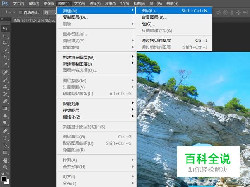The width and height of the screenshot is (250, 187).
Task: Select the Rectangular Marquee tool
Action: click(x=5, y=36)
